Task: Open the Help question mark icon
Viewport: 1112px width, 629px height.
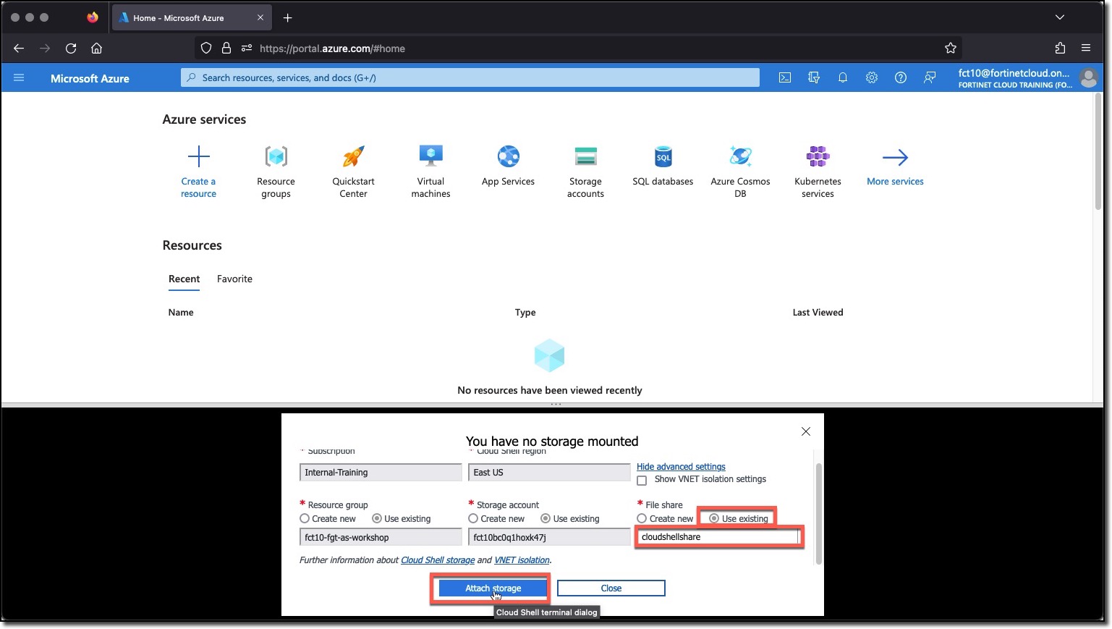Action: [x=901, y=77]
